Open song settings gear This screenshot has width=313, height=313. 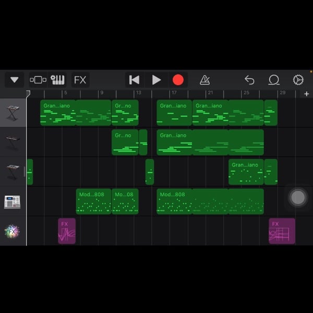coord(298,80)
